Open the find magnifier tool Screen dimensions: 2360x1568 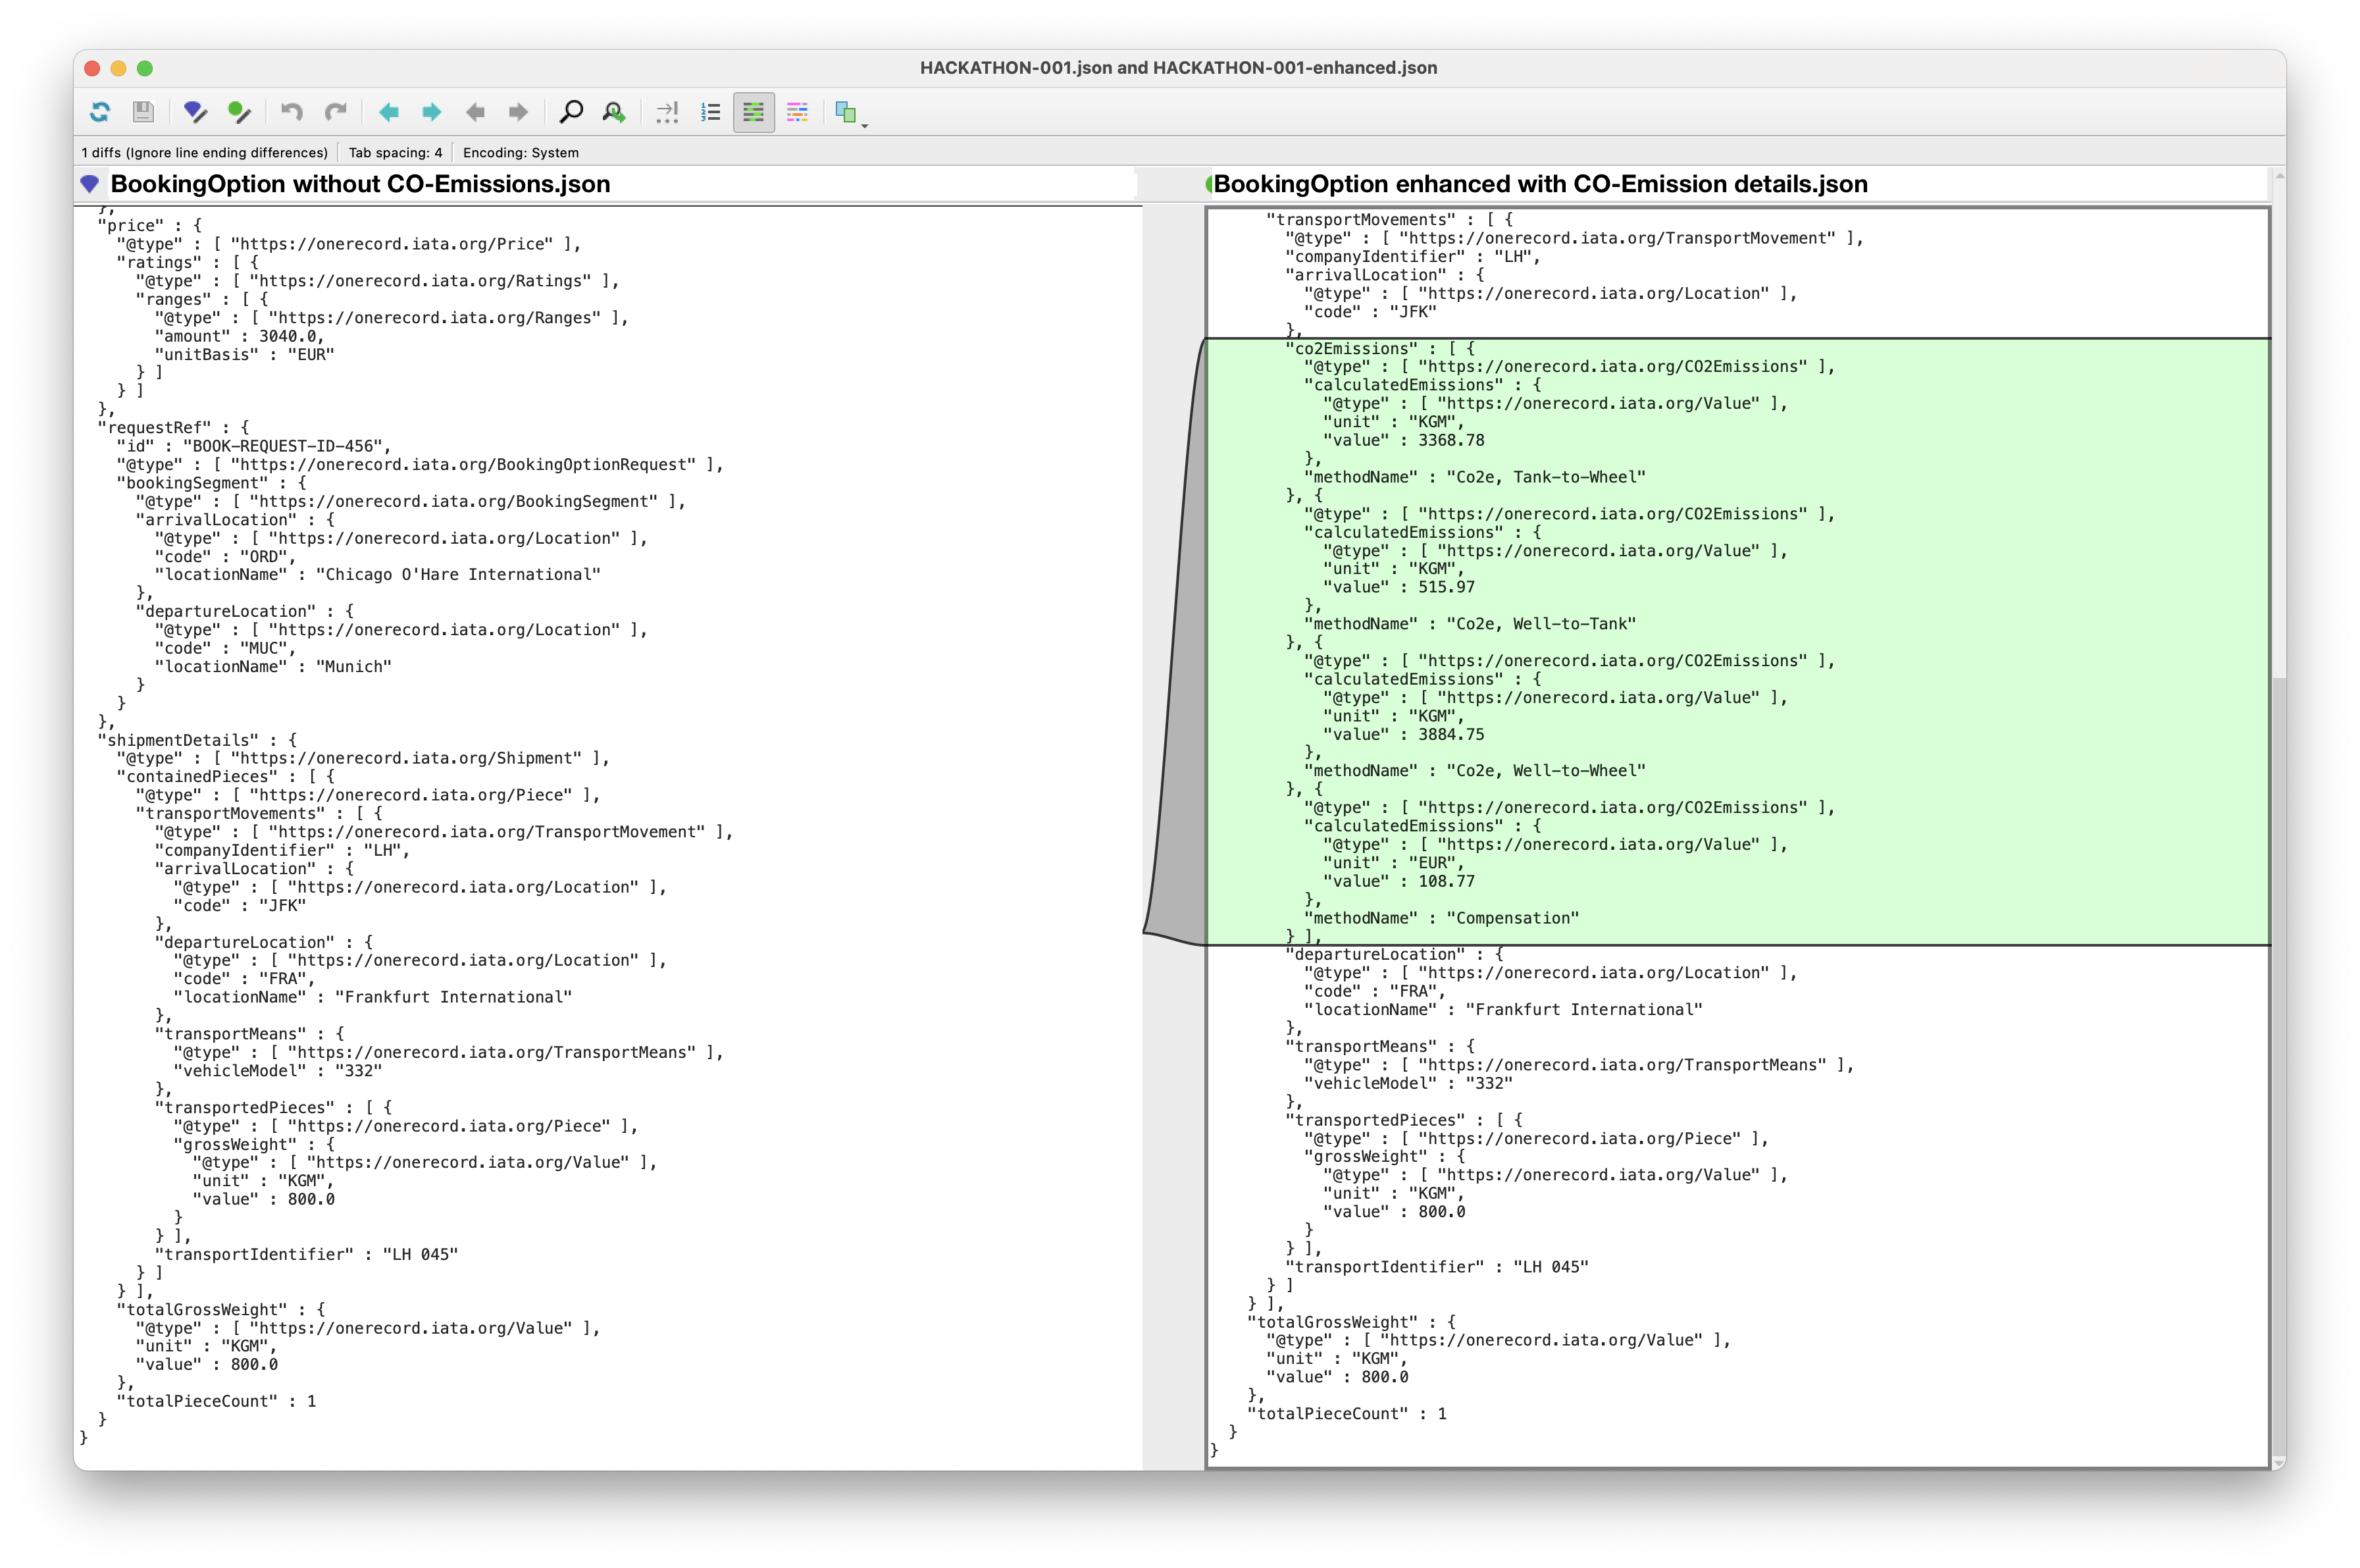pos(571,112)
